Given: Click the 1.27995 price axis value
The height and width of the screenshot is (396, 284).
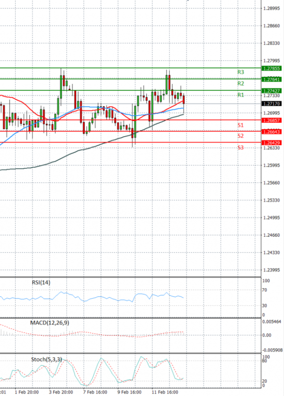Looking at the screenshot, I should (x=272, y=61).
